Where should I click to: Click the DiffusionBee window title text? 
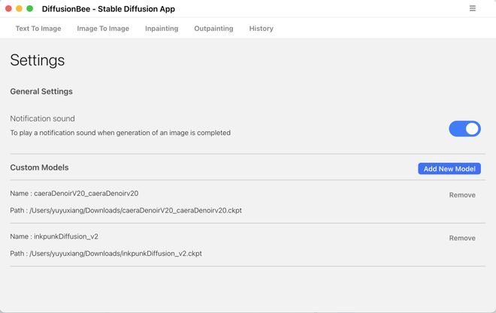(108, 9)
